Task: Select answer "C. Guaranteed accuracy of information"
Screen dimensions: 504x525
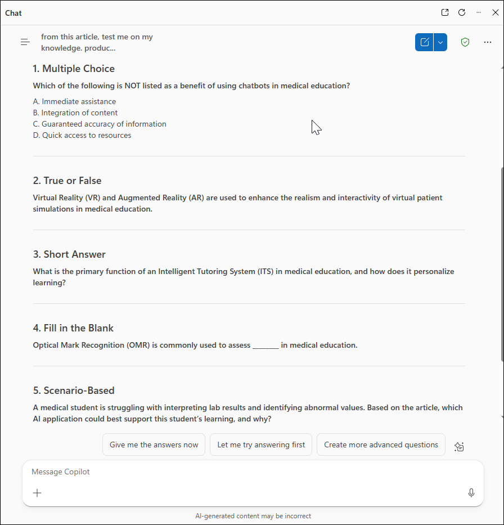Action: 100,124
